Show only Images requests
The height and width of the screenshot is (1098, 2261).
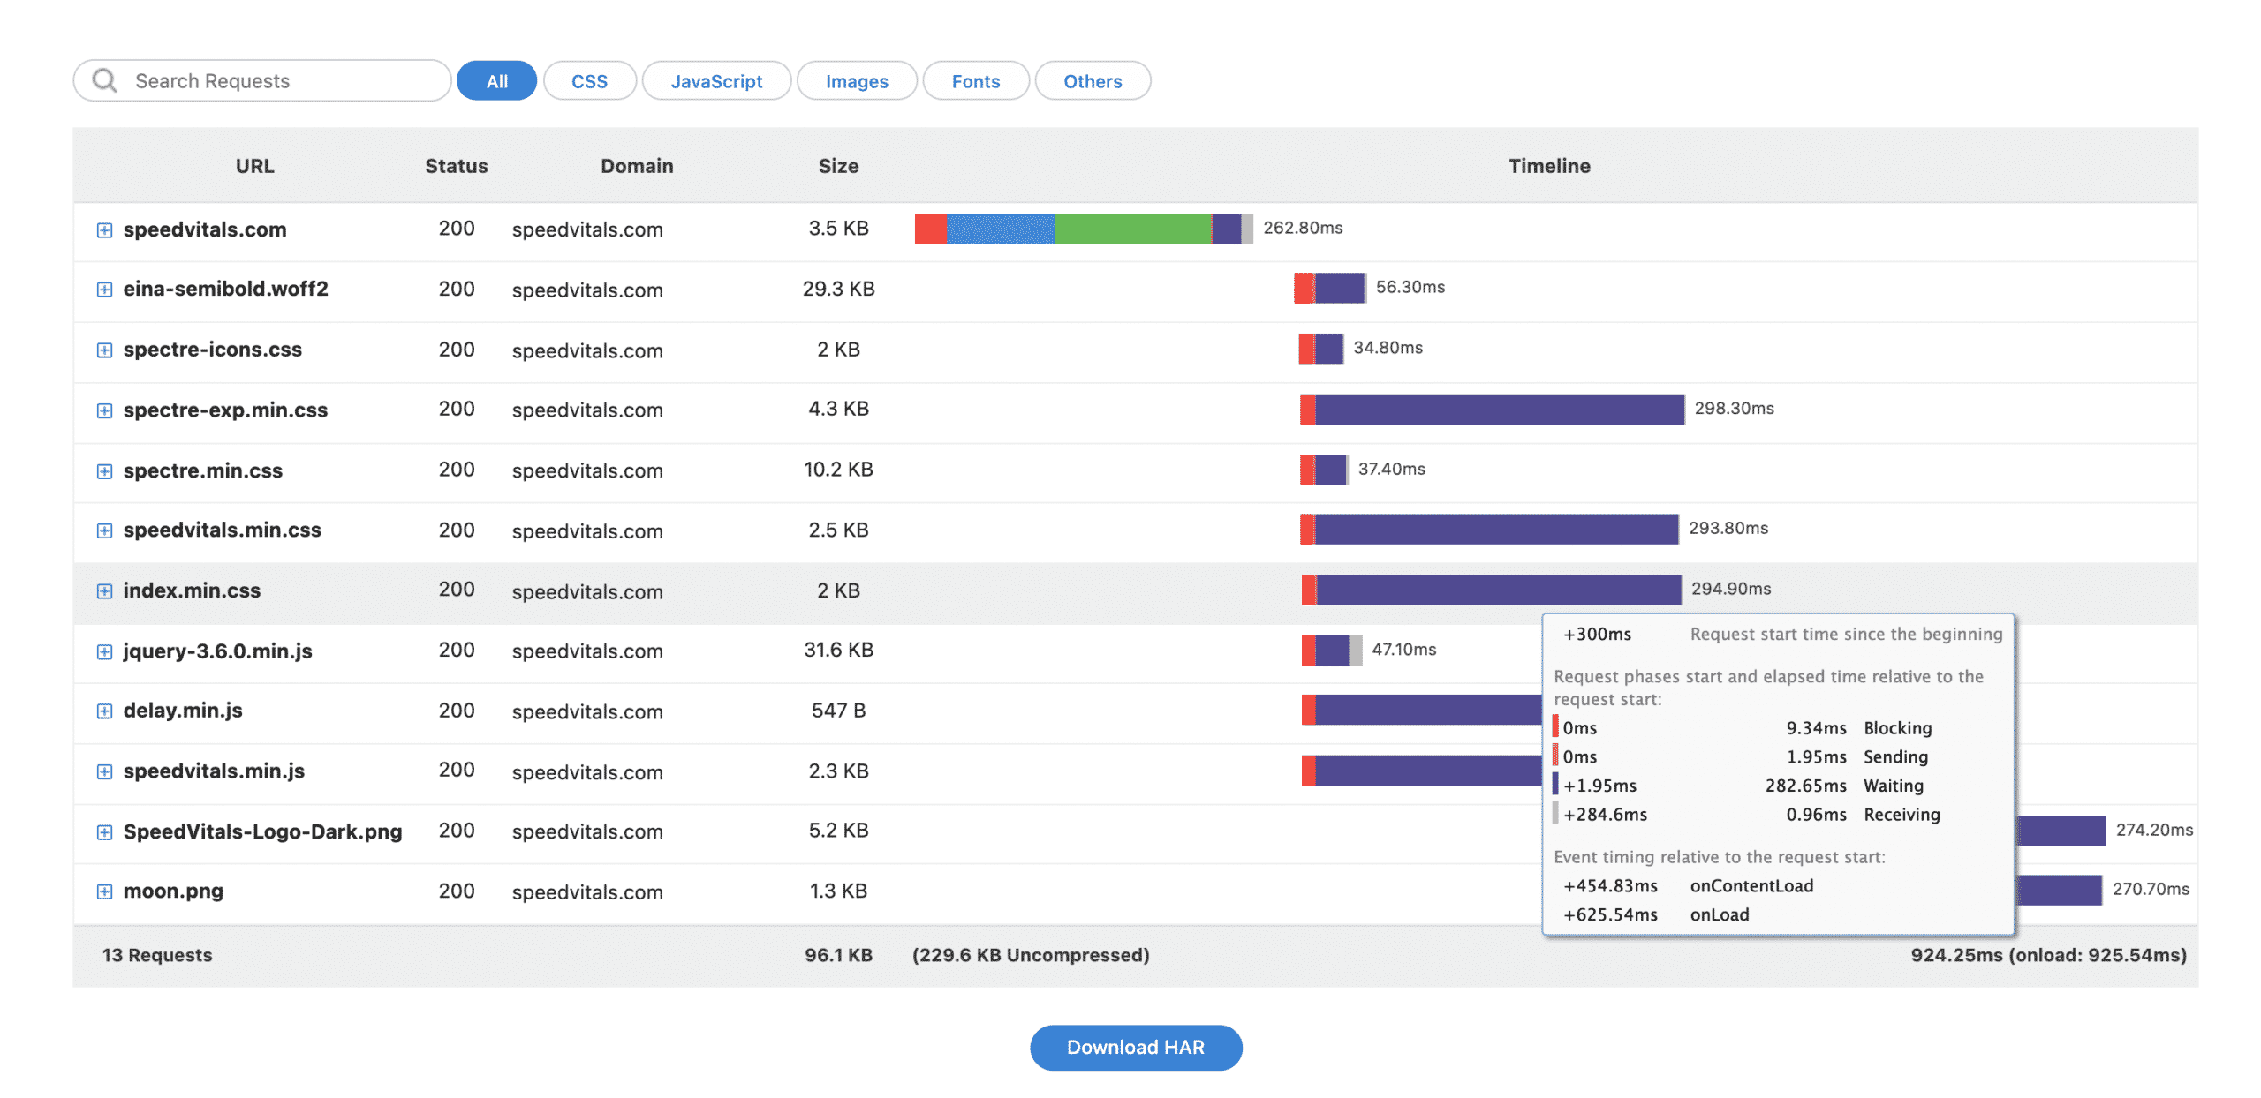pos(857,80)
